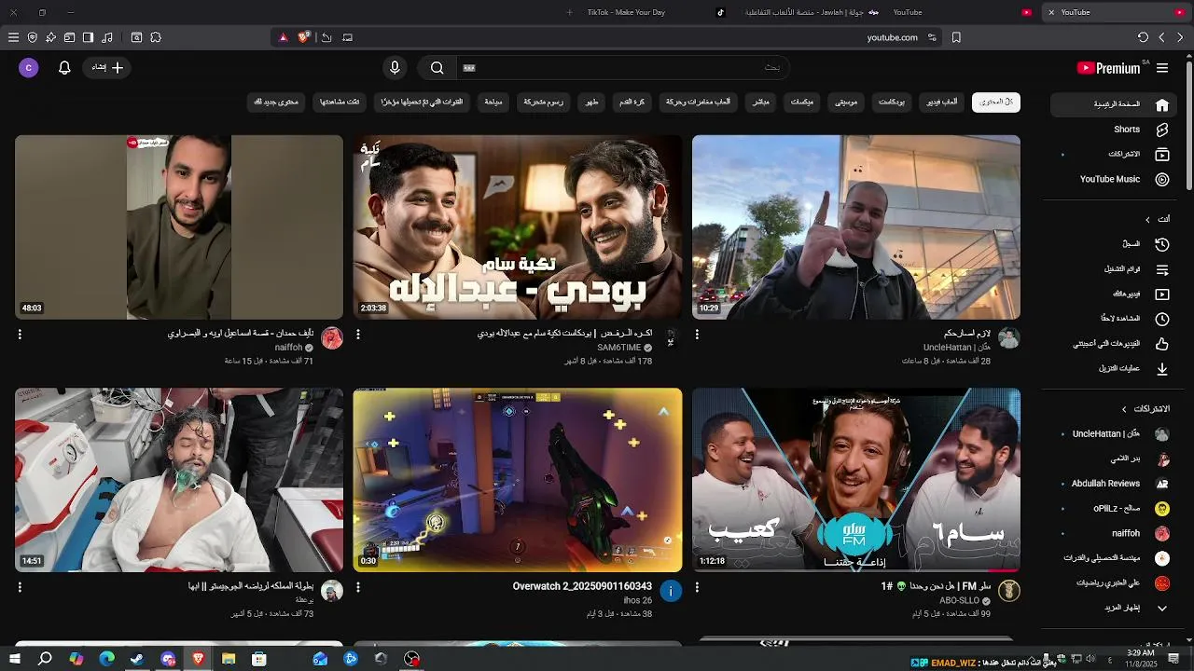Bookmark this page in the address bar
The width and height of the screenshot is (1194, 671).
[x=956, y=37]
